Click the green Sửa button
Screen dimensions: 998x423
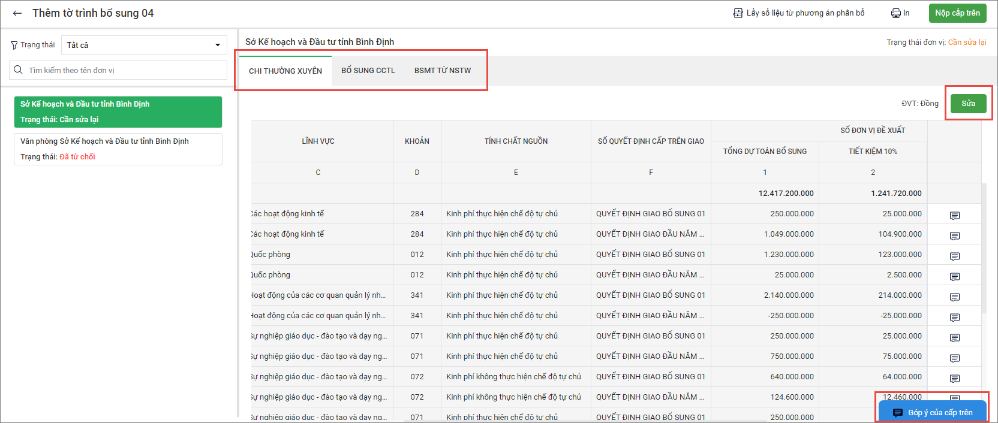tap(968, 104)
